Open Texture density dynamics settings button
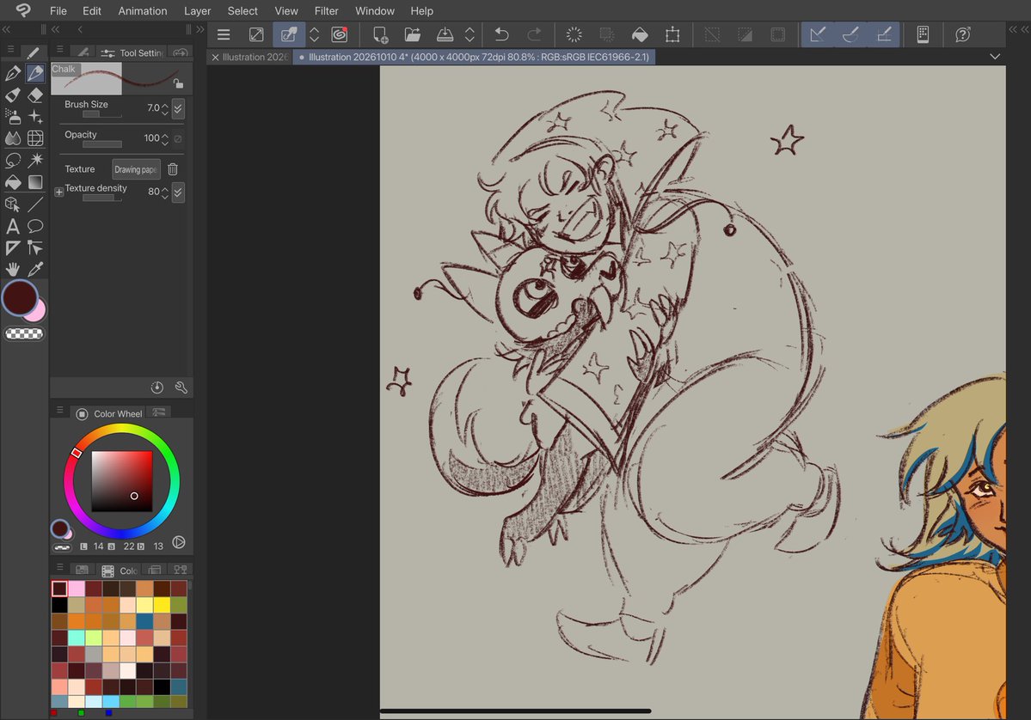 tap(178, 192)
